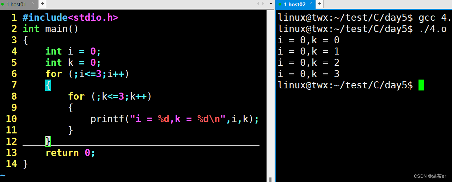Click the output line 'i = 0,k = 0'

309,40
